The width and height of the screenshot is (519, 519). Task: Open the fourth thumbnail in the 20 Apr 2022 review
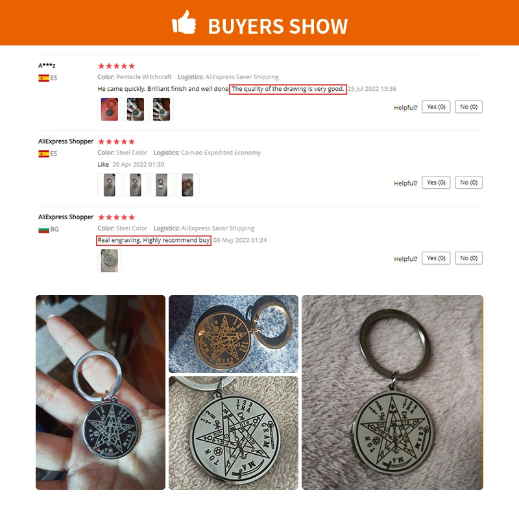coord(187,185)
